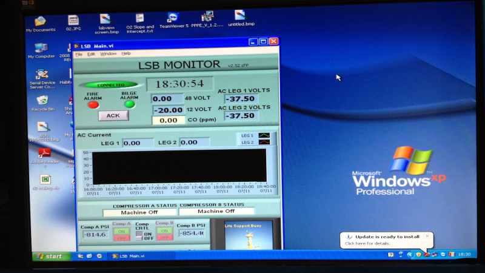Turn Comp B OFF
This screenshot has height=273, width=485.
click(164, 237)
